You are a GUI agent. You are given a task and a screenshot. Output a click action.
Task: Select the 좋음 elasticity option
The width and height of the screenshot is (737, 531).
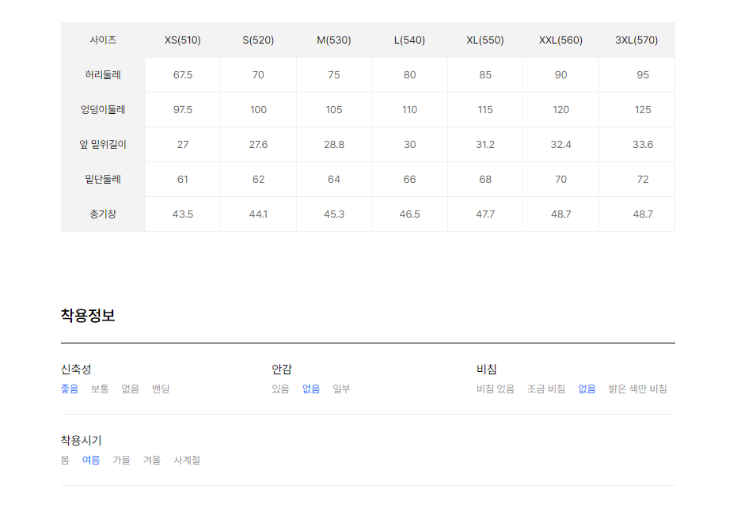[x=70, y=389]
